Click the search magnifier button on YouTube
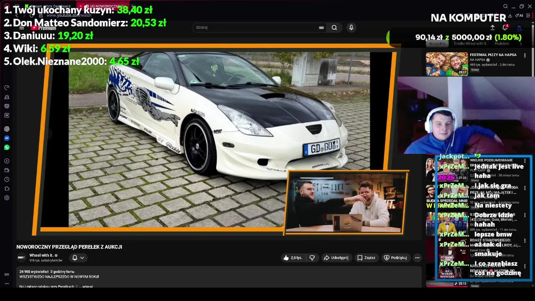 point(334,28)
